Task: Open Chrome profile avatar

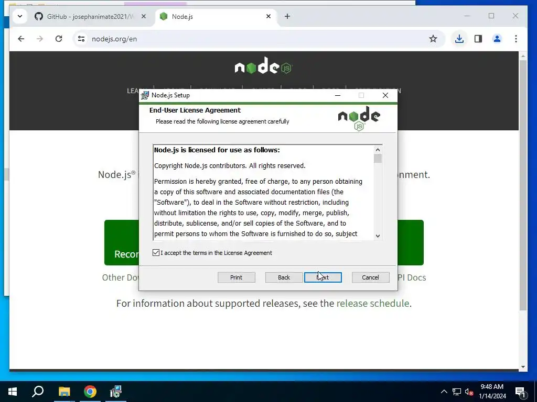Action: (497, 39)
